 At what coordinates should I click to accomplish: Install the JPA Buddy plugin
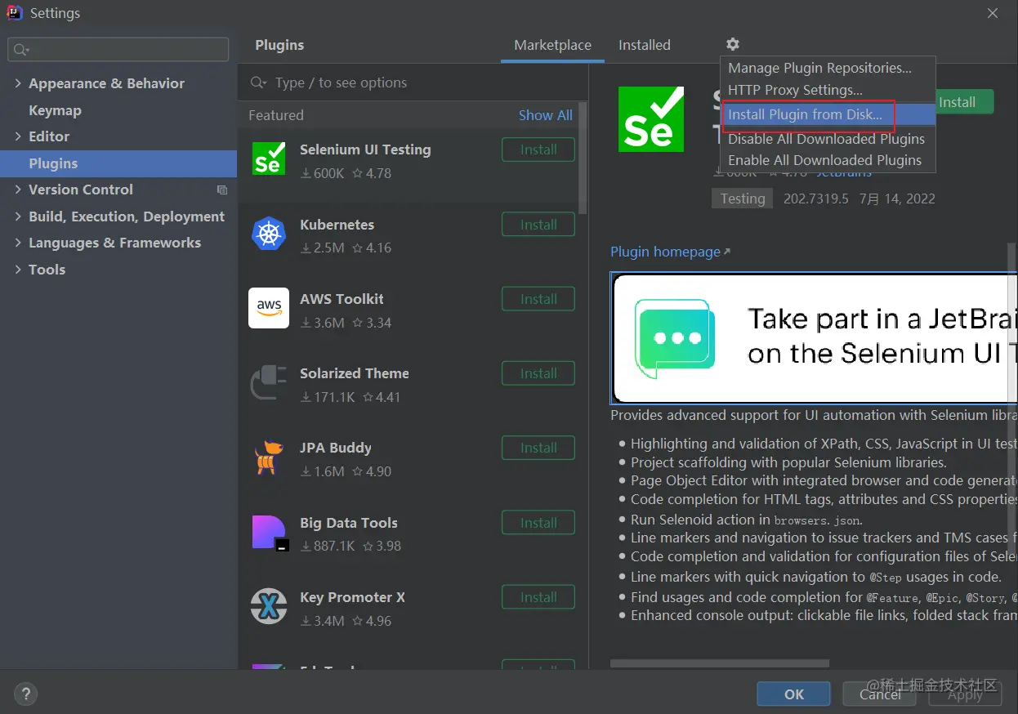538,448
